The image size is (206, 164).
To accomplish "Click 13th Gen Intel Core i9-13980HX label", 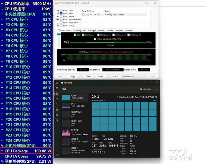I will point(137,97).
